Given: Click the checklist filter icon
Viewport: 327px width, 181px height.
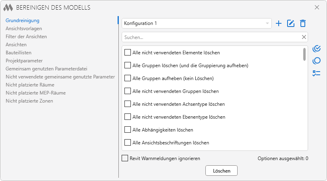Looking at the screenshot, I should click(x=317, y=73).
